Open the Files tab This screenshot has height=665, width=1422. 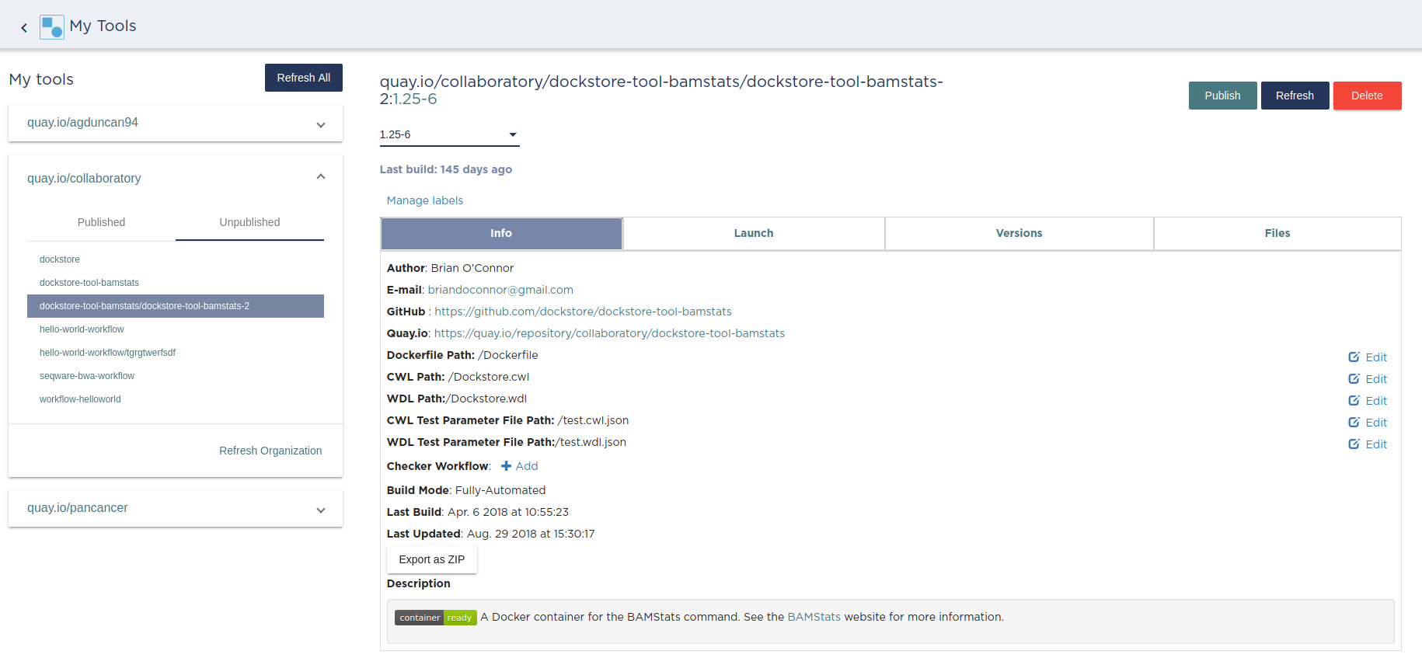[1277, 233]
